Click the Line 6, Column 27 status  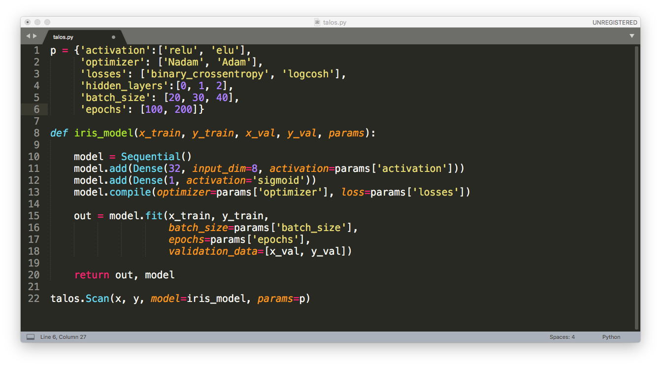coord(63,337)
